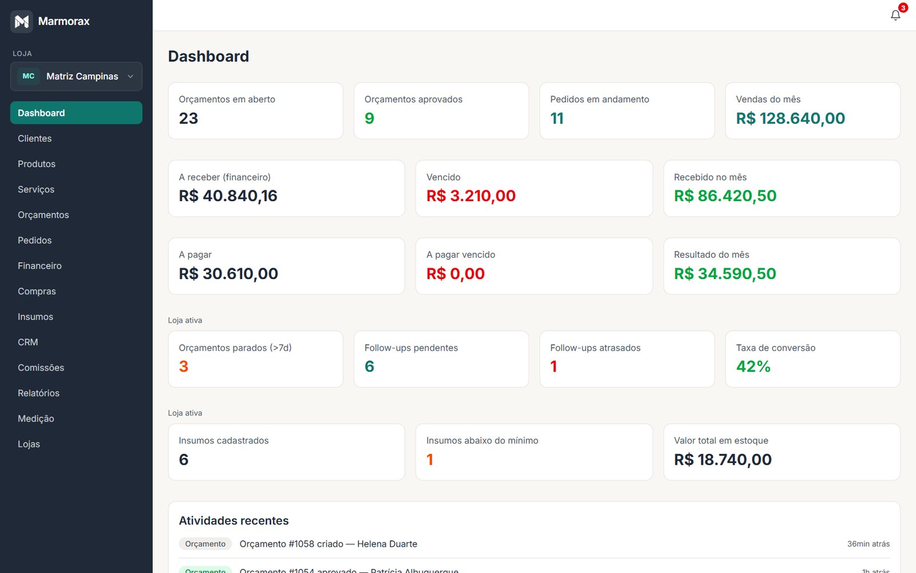Open the notifications bell icon
The width and height of the screenshot is (916, 573).
(895, 15)
